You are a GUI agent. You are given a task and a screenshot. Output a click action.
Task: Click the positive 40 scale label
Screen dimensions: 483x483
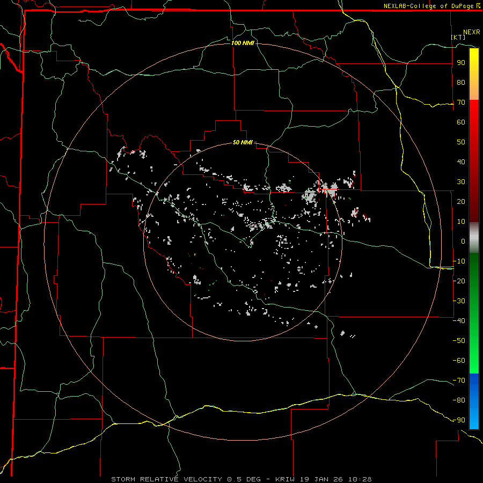(461, 162)
